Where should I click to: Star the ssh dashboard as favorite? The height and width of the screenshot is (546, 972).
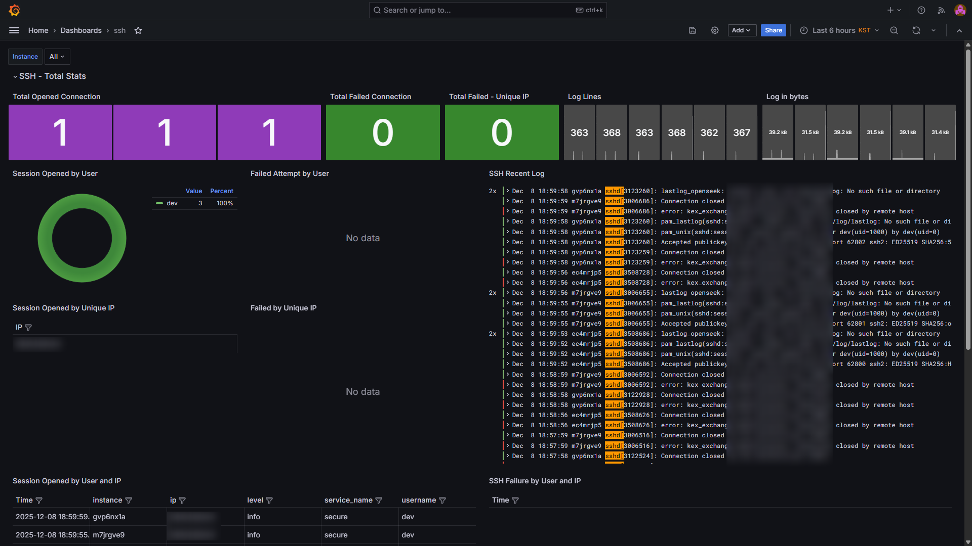[x=138, y=30]
